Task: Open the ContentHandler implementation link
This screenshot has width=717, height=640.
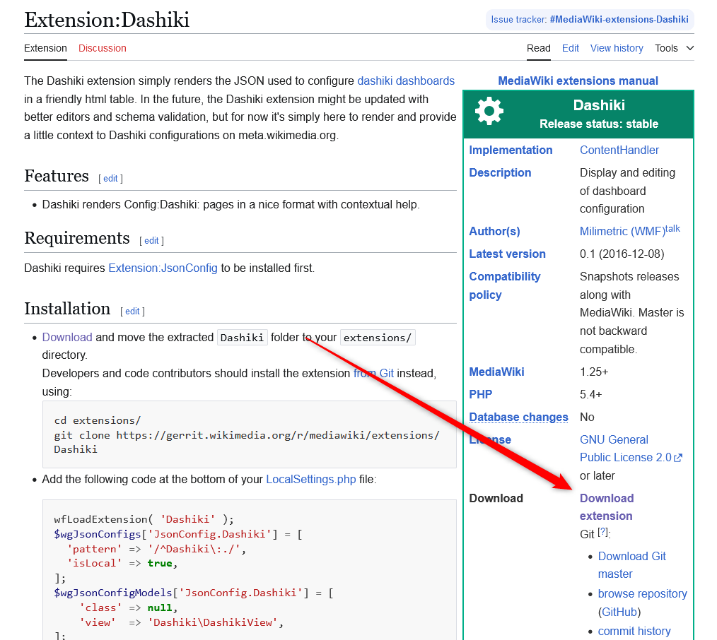Action: point(619,150)
